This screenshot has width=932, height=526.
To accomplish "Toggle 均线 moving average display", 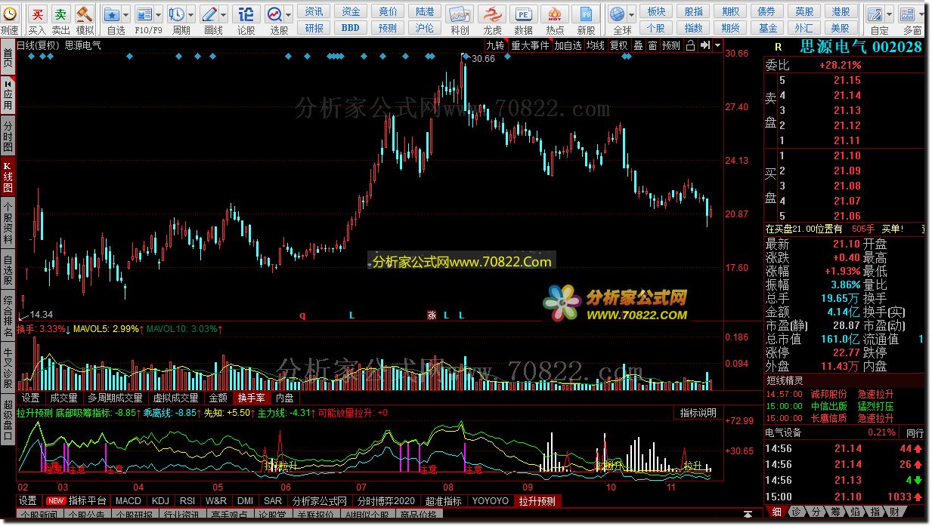I will (x=596, y=45).
